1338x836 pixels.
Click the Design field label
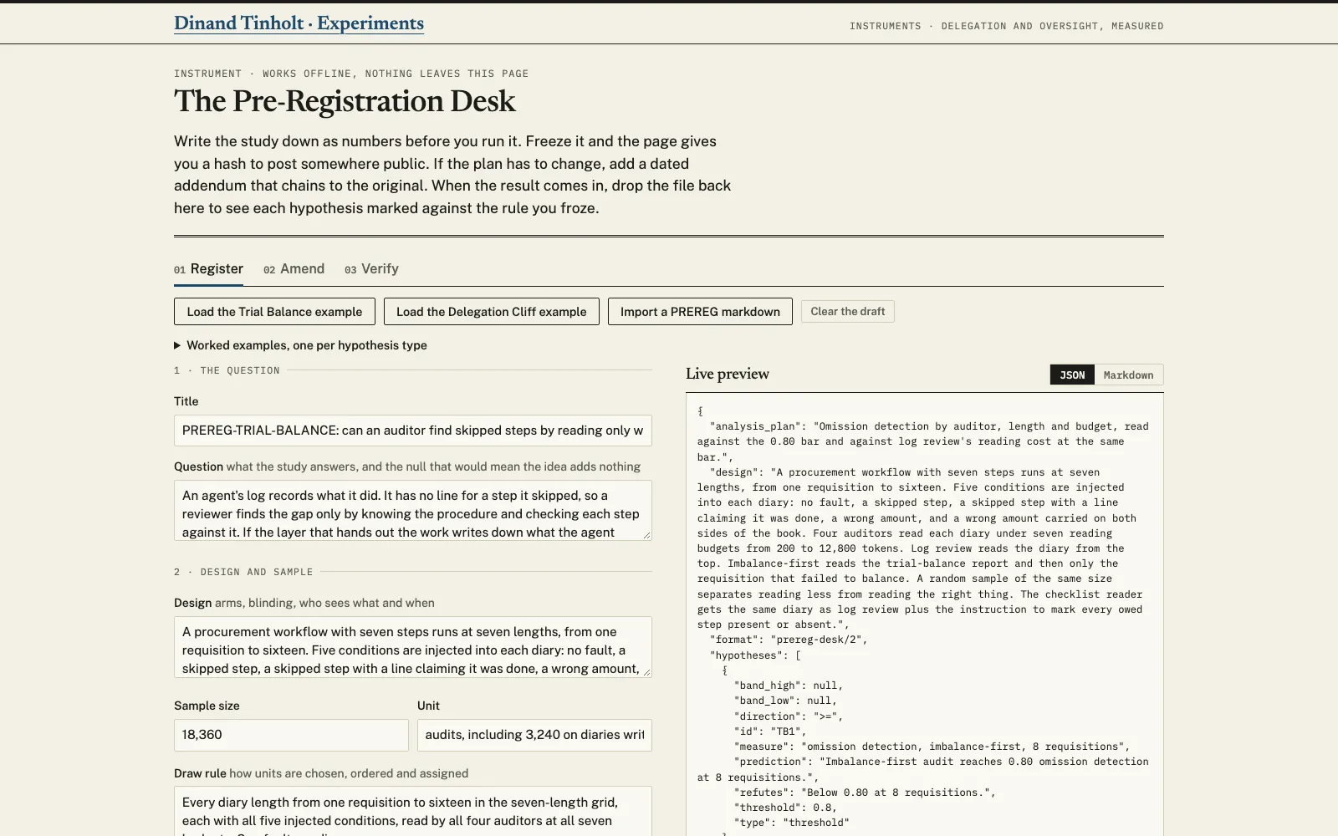pyautogui.click(x=192, y=603)
